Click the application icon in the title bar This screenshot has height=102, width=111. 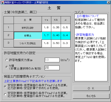click(2, 2)
